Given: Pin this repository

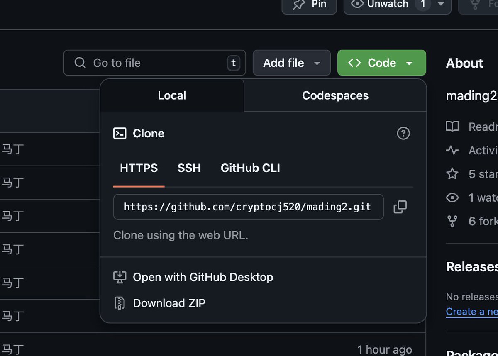Looking at the screenshot, I should coord(309,5).
